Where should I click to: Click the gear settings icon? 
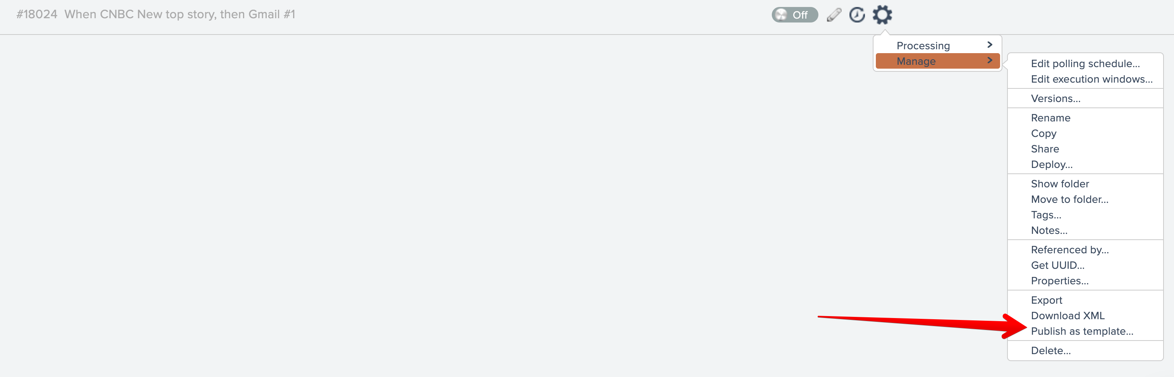[882, 15]
